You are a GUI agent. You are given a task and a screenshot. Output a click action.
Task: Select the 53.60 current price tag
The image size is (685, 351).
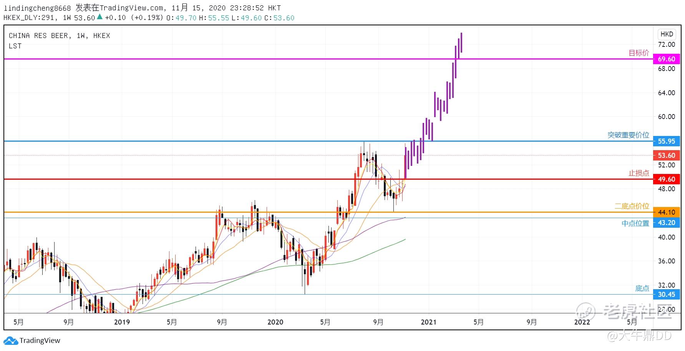point(667,156)
